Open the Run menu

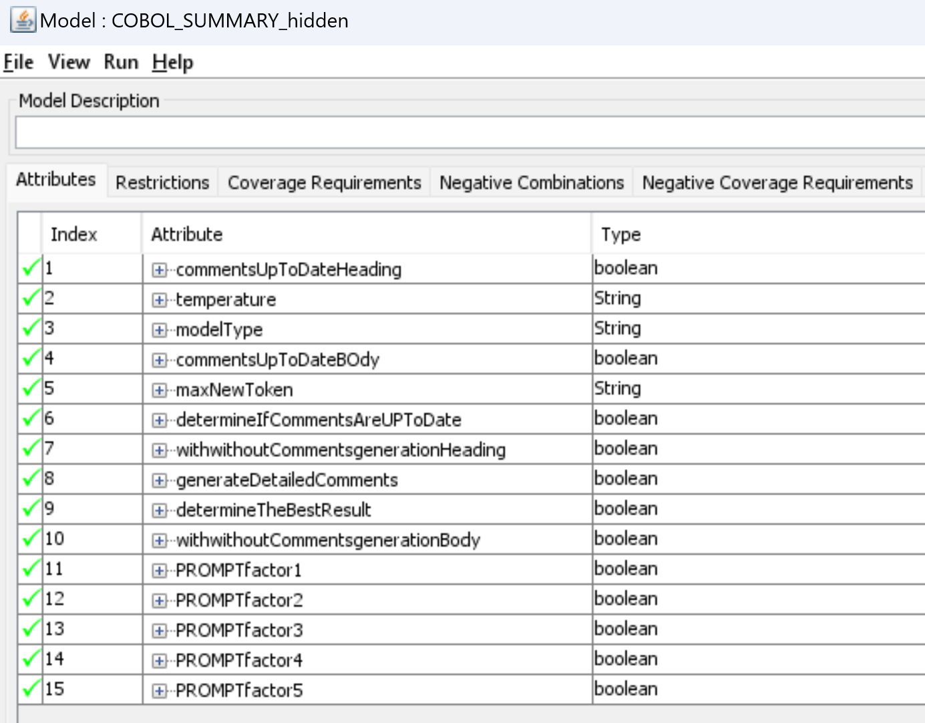[121, 62]
